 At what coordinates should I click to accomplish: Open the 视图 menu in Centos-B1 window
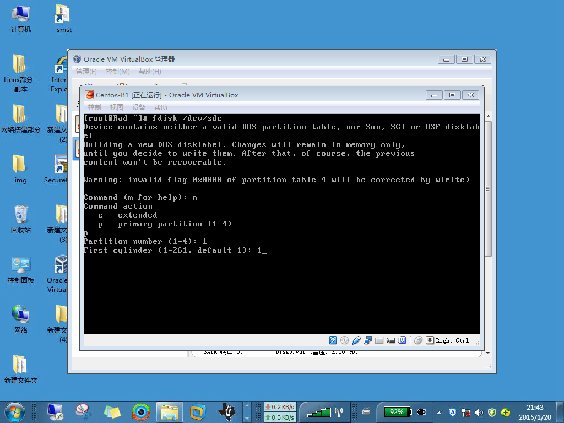pos(117,107)
